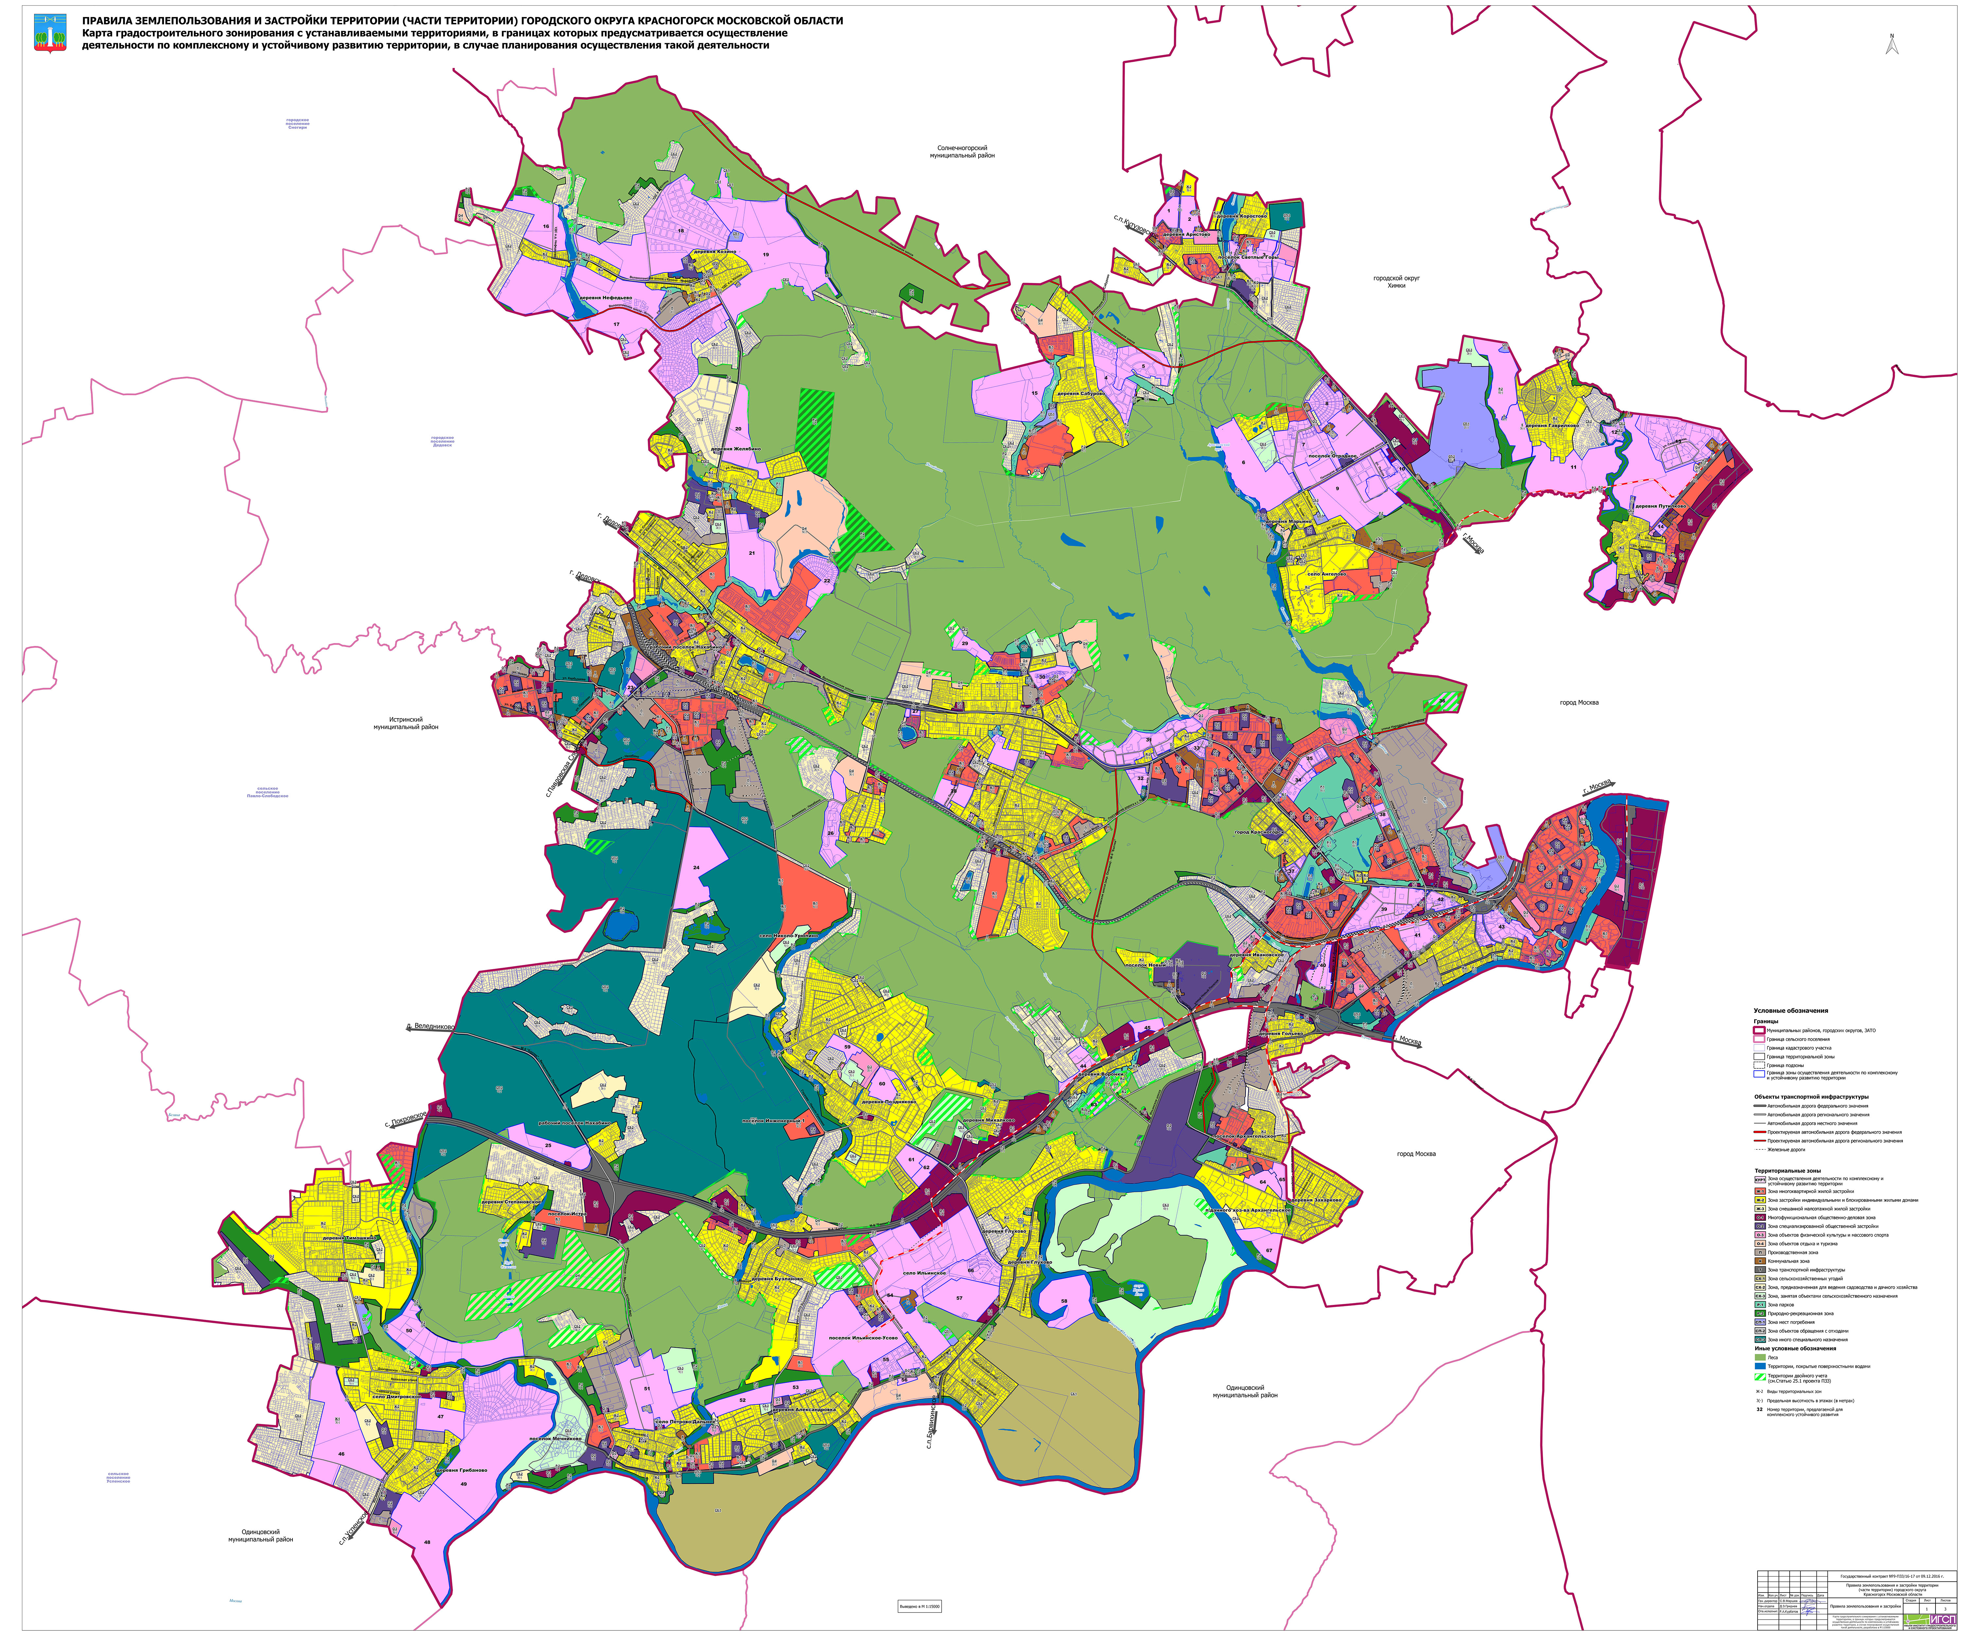This screenshot has width=1963, height=1636.
Task: Click the Р-1 parks zone swatch
Action: pos(1760,1305)
